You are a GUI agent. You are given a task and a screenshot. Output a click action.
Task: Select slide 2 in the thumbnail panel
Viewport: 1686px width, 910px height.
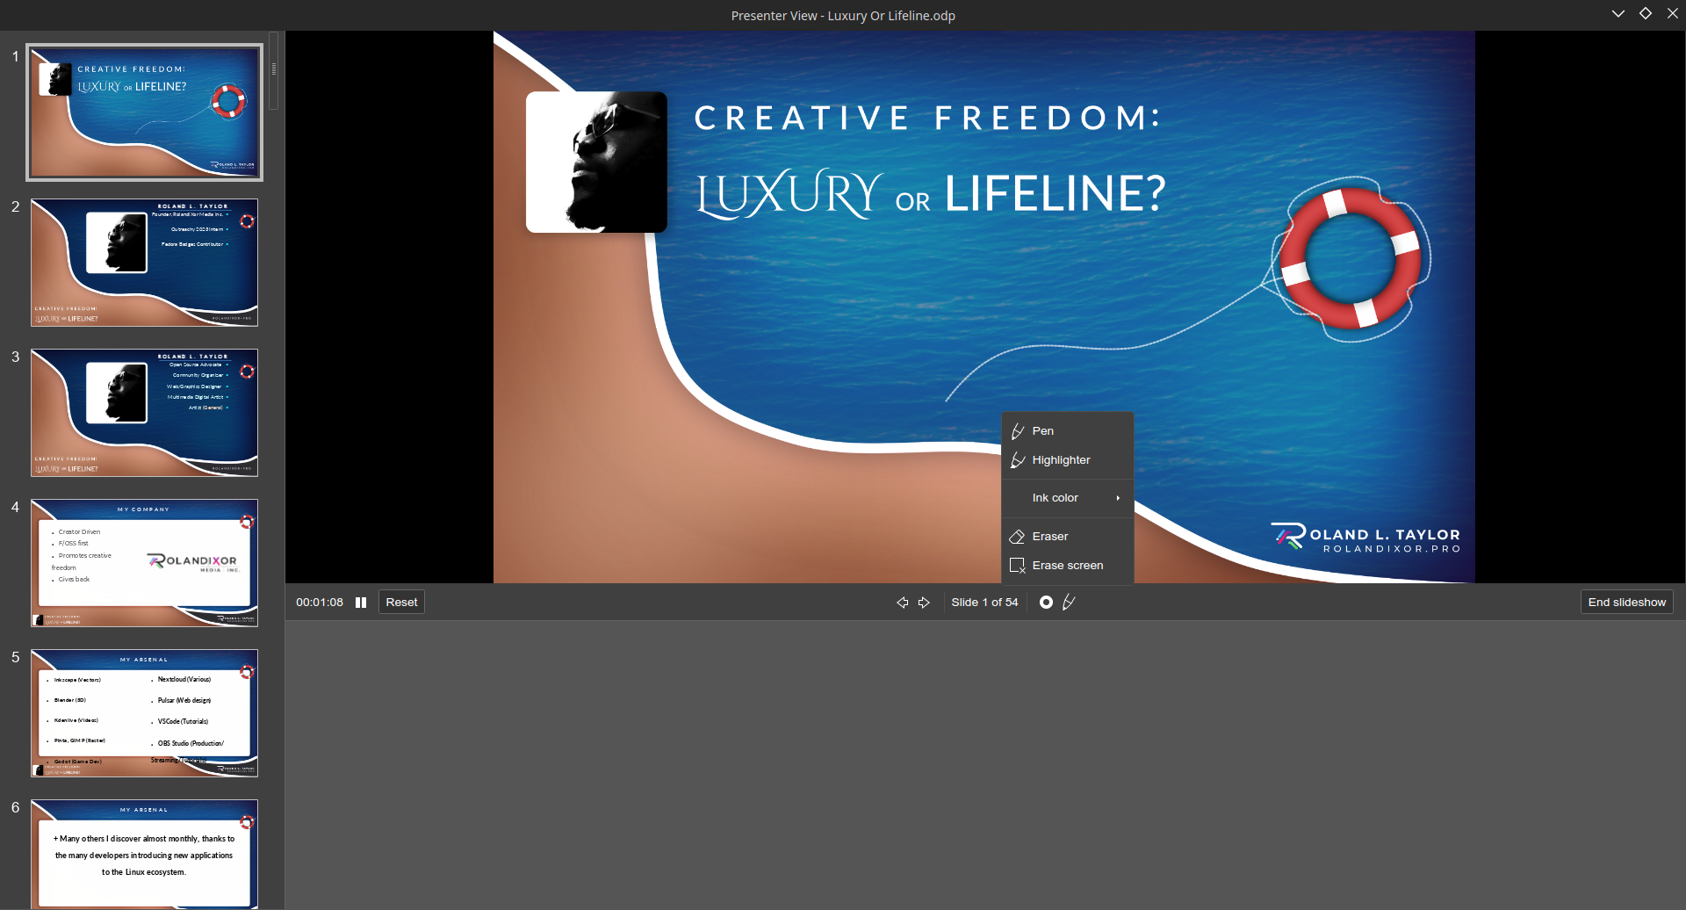coord(144,262)
